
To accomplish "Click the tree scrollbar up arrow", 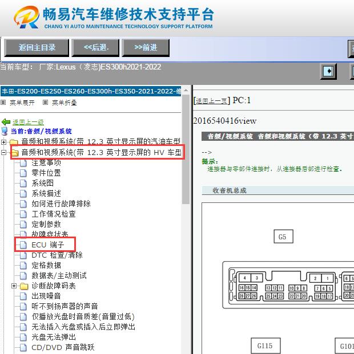I will [x=186, y=90].
